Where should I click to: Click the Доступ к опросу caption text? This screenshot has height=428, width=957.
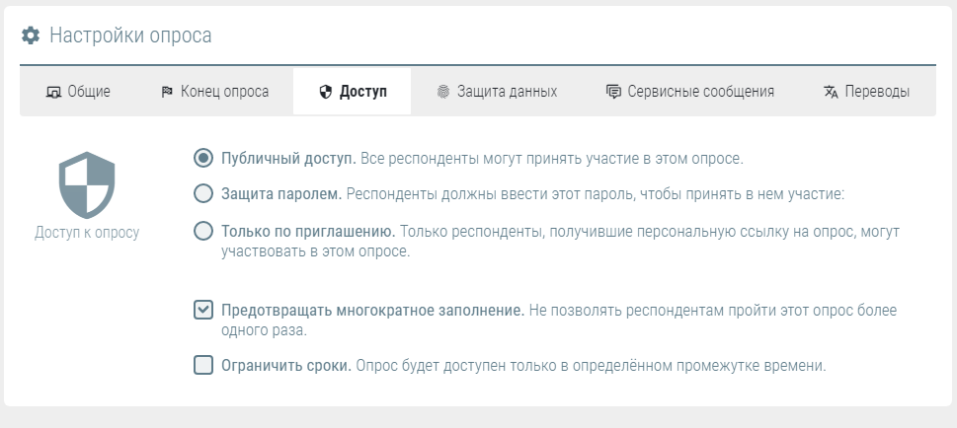point(87,234)
